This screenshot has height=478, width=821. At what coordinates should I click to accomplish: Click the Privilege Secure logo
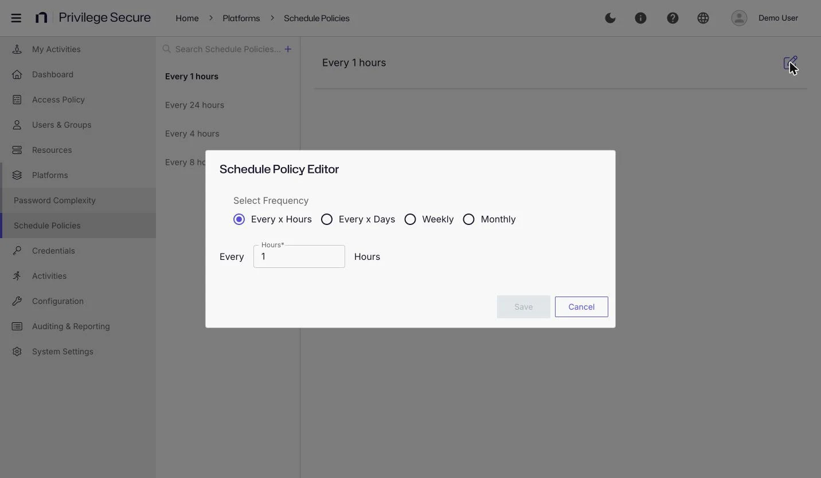93,18
